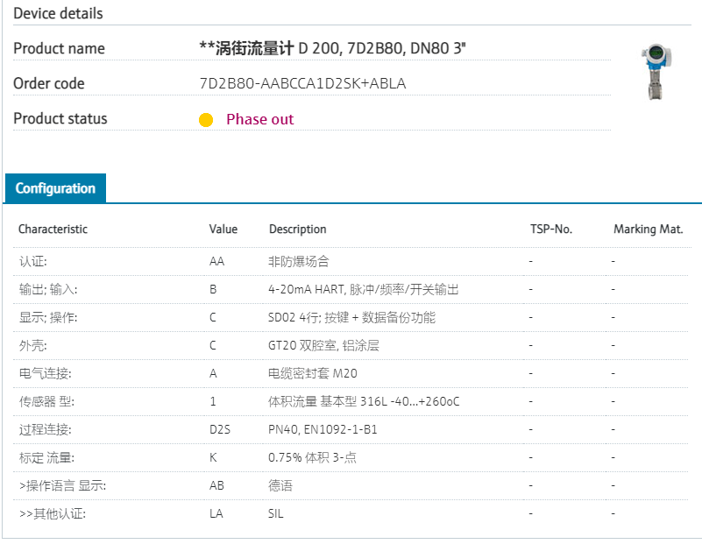Click the 4-20mA HART description cell
702x544 pixels.
364,289
